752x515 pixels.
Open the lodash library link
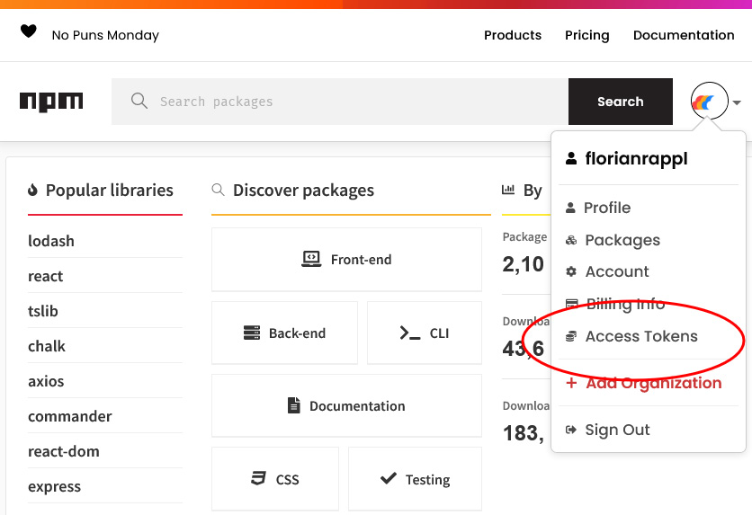(51, 241)
